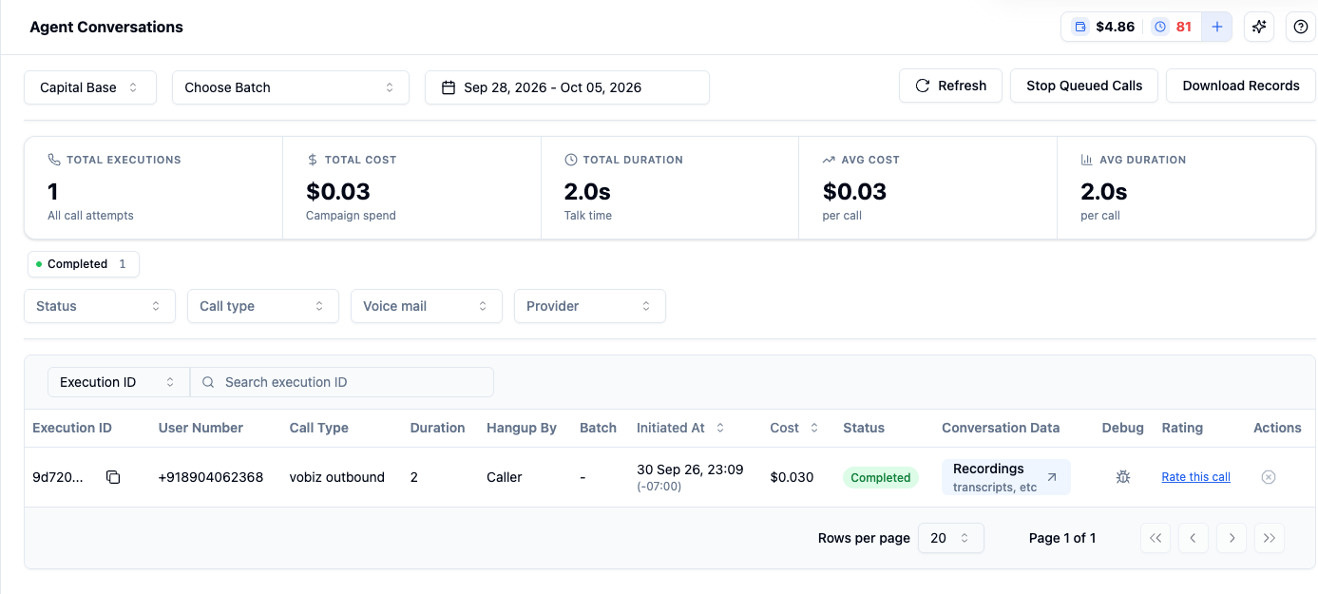Click the truncated ID '9d720...'
Screen dimensions: 1318x594
click(x=58, y=477)
